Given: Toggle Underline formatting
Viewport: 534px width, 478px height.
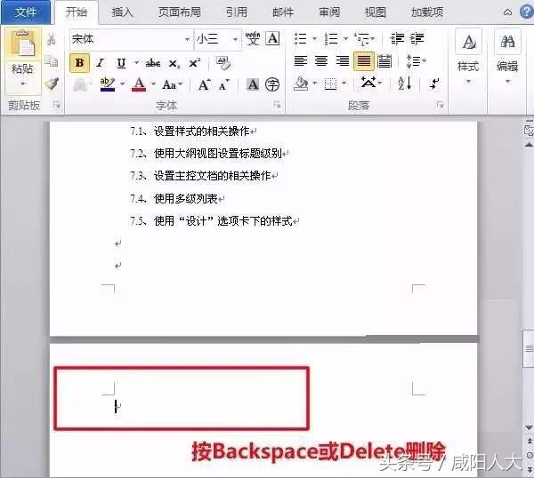Looking at the screenshot, I should (121, 63).
